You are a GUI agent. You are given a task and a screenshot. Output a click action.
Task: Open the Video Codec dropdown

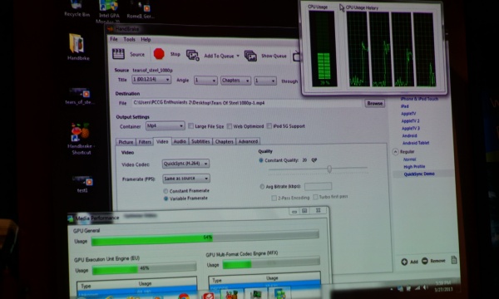coord(185,164)
